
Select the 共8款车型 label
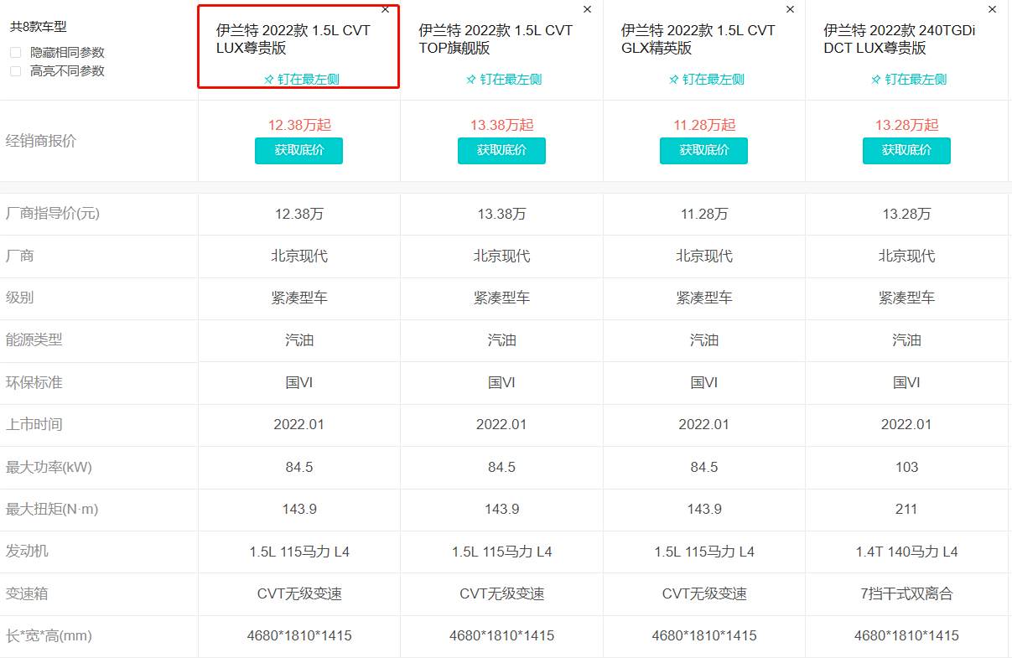(39, 27)
